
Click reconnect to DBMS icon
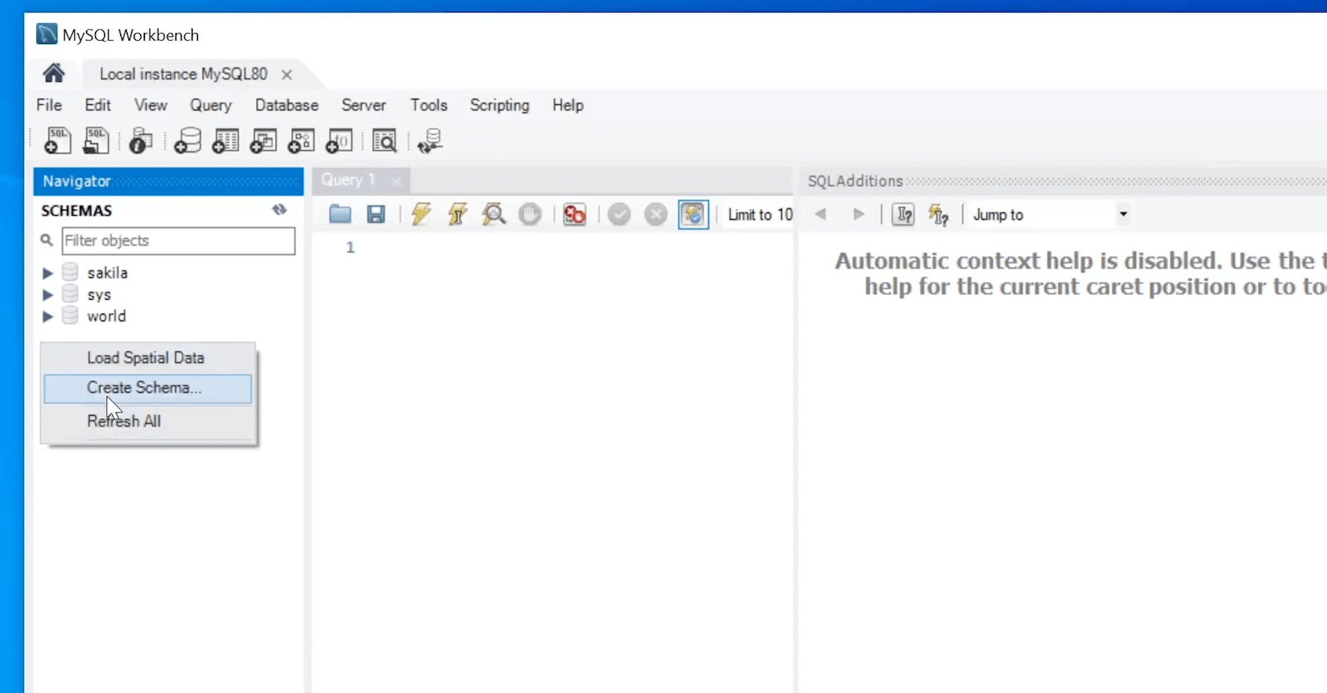[431, 141]
